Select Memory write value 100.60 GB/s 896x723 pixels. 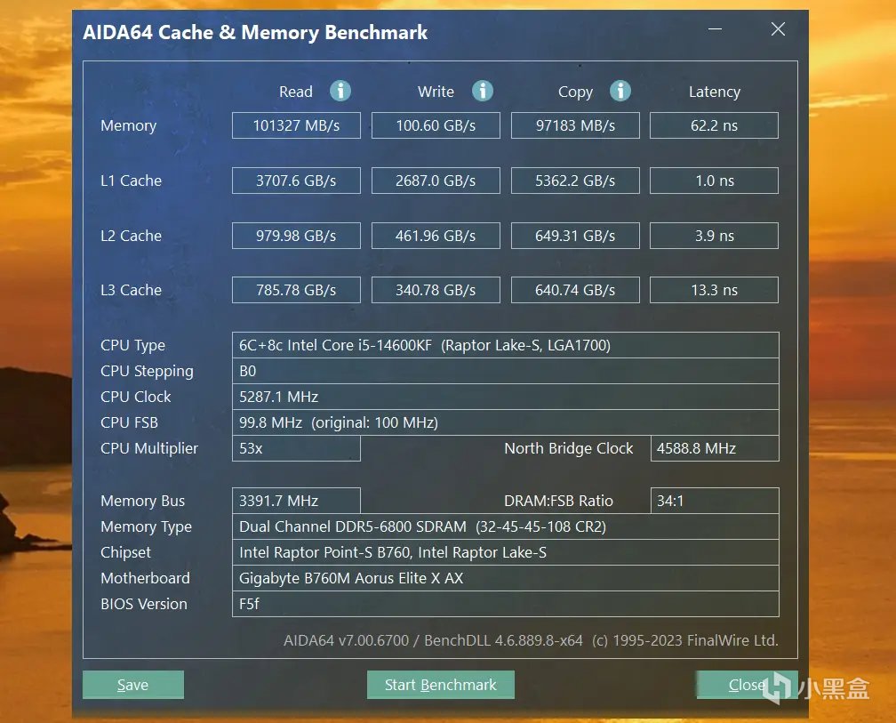[x=436, y=125]
